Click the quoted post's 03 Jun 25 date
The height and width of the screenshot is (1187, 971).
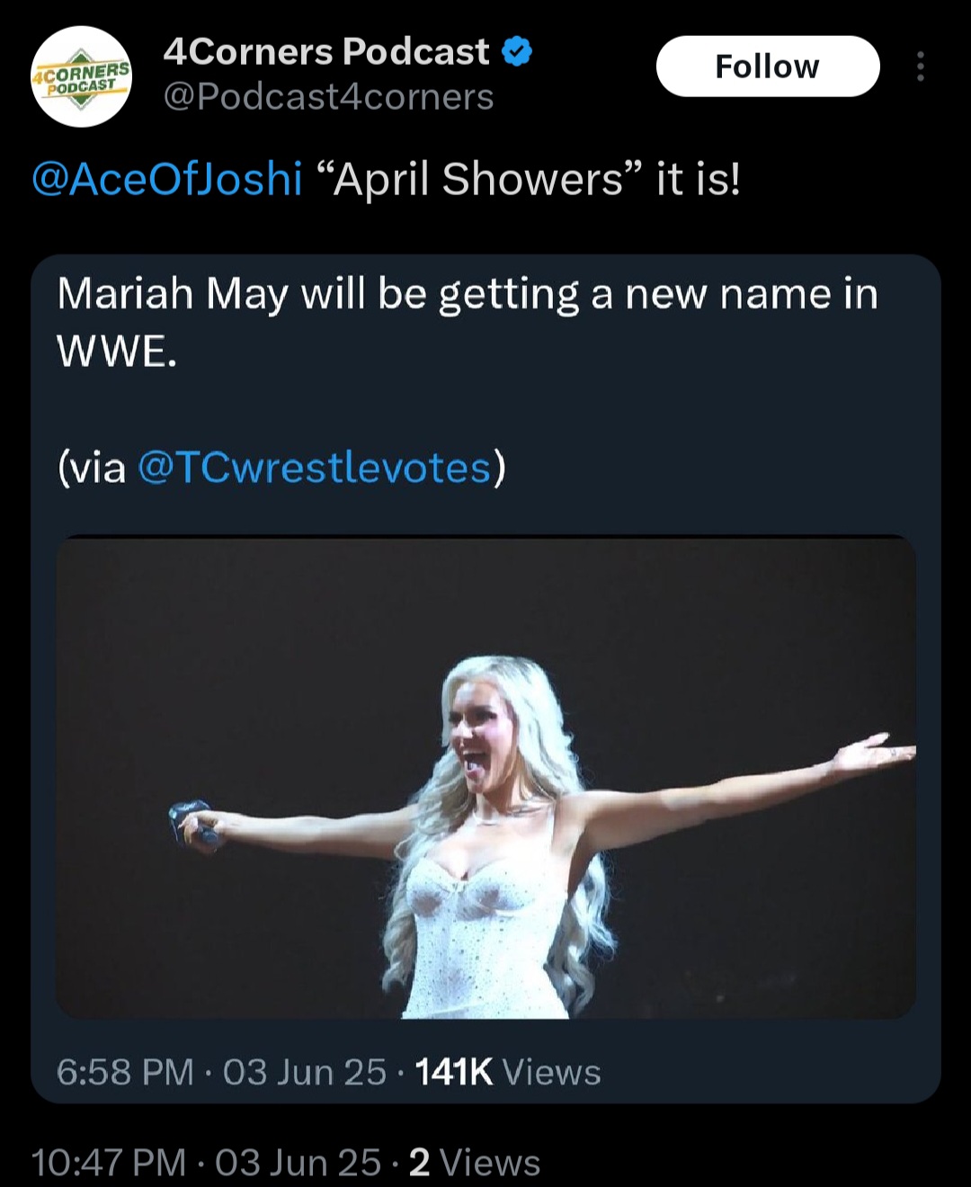click(x=304, y=1072)
